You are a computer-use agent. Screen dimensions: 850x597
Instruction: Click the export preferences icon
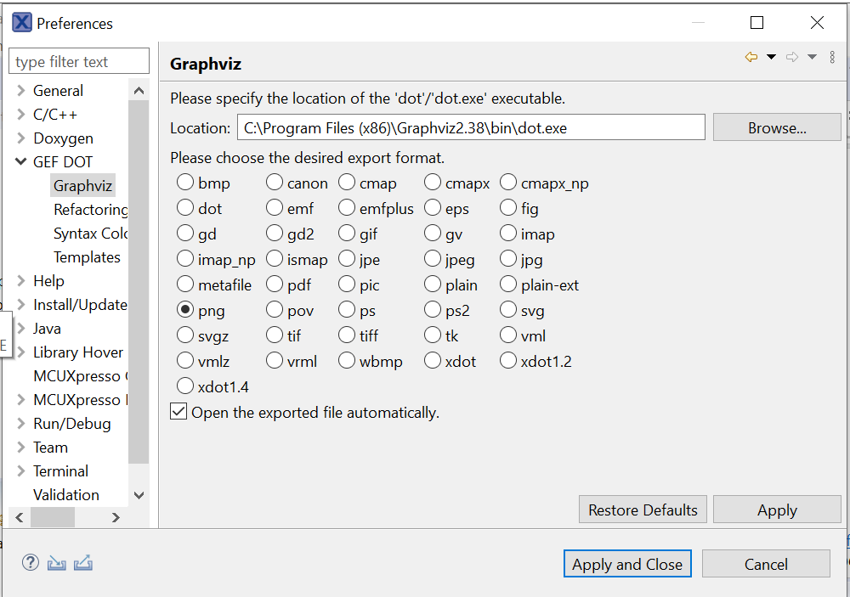pos(83,563)
